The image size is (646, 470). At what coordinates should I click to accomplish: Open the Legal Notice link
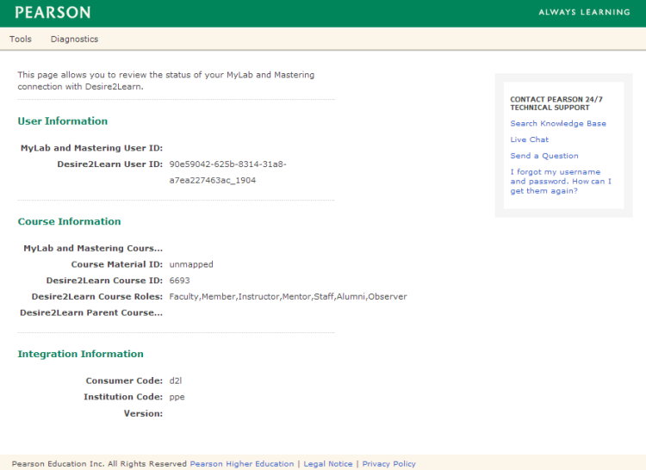[x=328, y=464]
